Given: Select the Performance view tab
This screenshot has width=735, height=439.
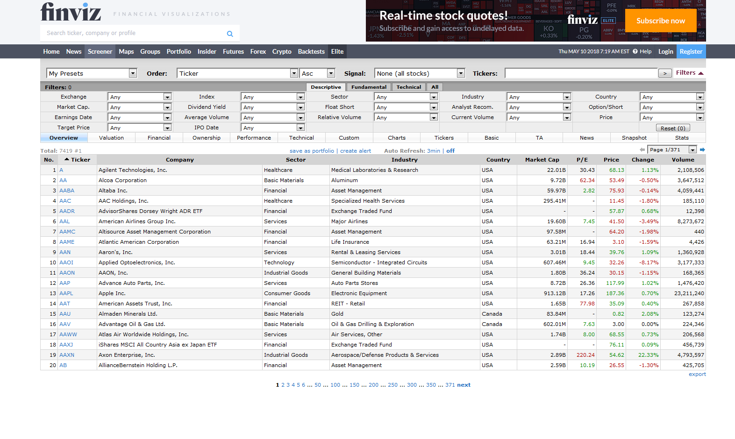Looking at the screenshot, I should [254, 138].
